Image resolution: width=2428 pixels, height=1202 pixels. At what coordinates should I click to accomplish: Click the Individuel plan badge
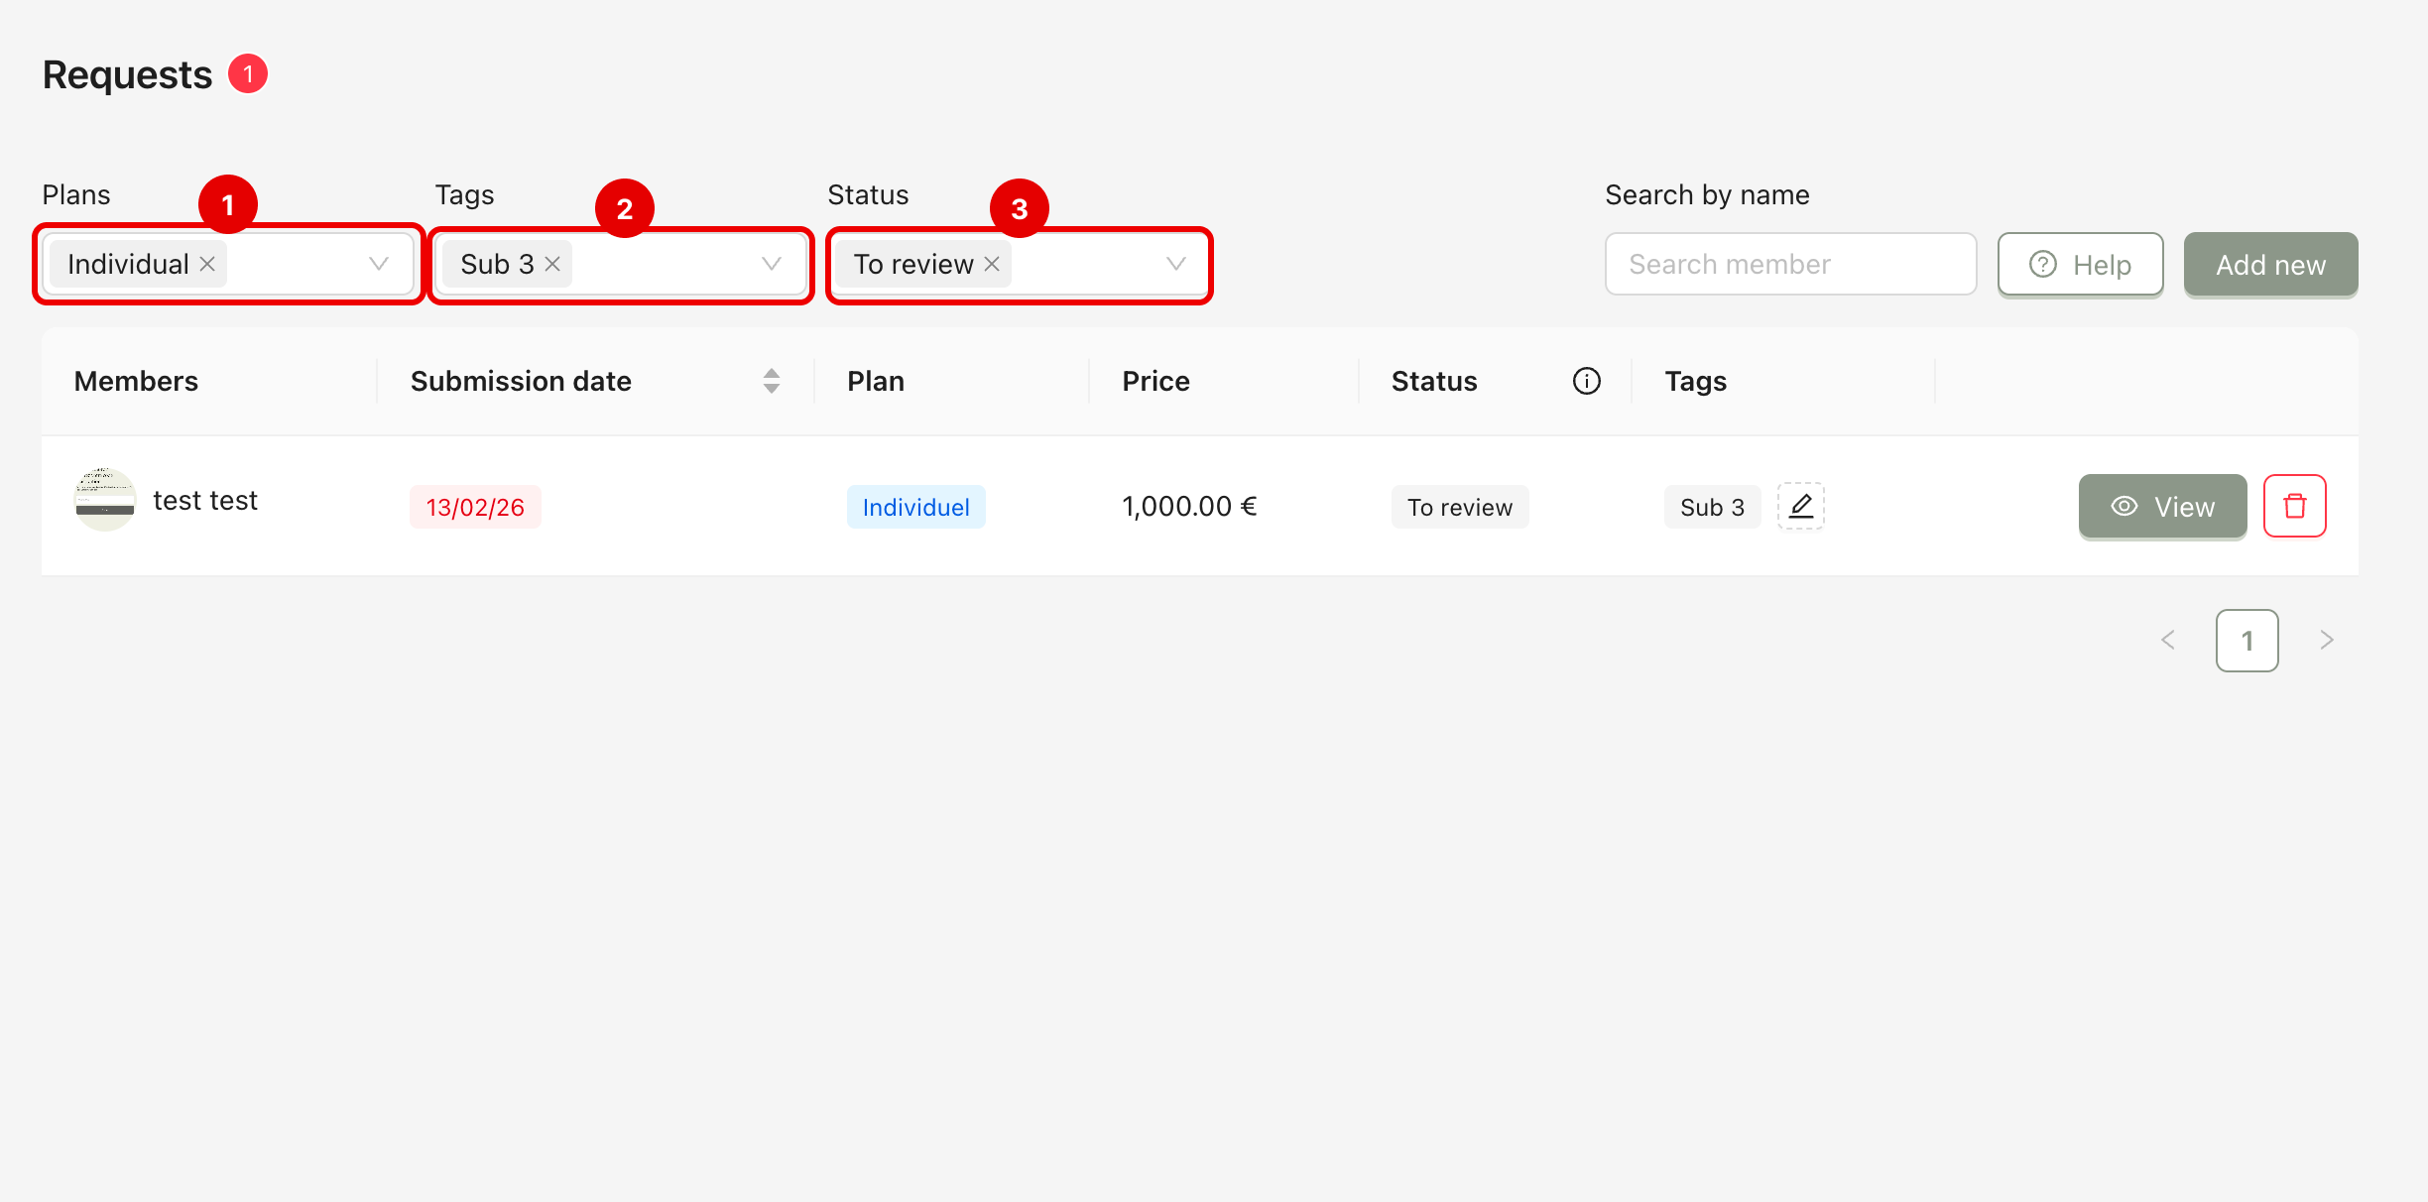point(915,507)
